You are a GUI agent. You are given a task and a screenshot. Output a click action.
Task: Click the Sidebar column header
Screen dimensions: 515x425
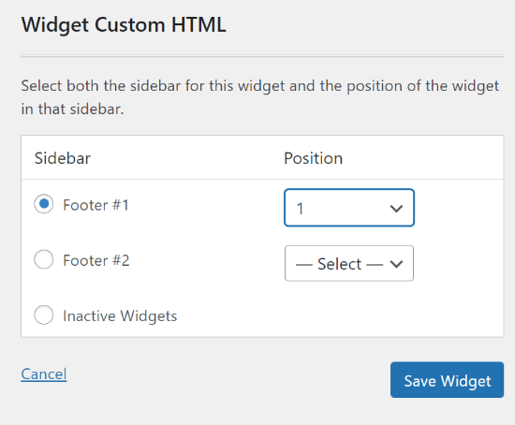coord(63,158)
